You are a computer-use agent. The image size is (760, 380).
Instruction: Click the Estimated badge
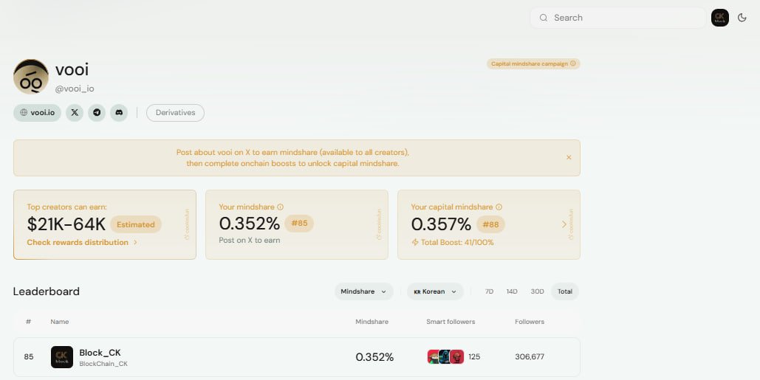tap(136, 224)
